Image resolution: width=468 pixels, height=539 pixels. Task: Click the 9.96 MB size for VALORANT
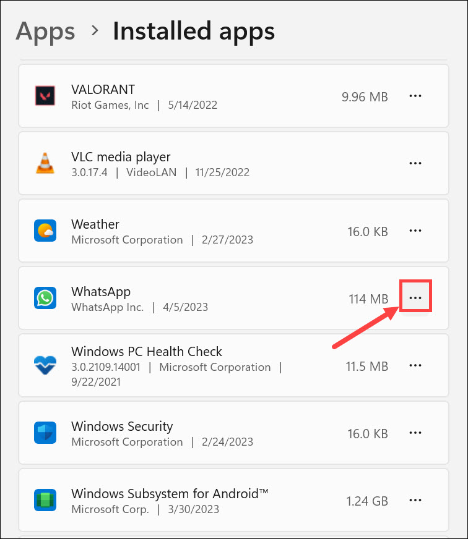pos(365,97)
